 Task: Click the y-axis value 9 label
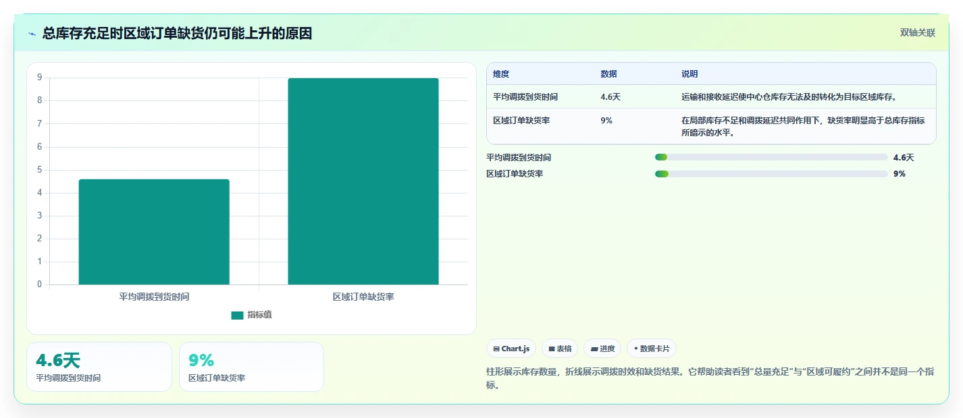tap(39, 78)
